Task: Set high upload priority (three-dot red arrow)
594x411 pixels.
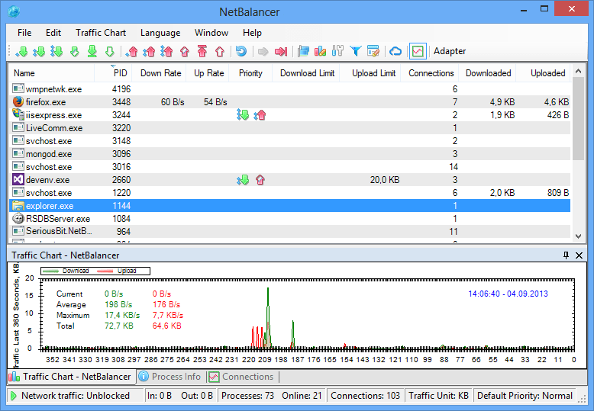Action: (x=166, y=51)
